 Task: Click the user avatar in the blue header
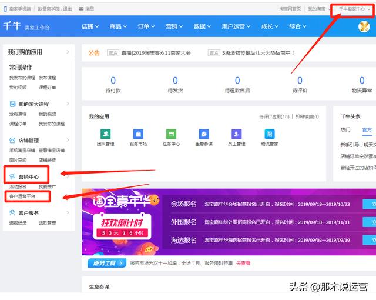click(x=364, y=26)
